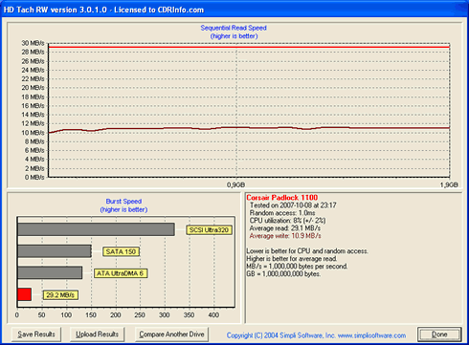Open Compare Another Drive
The image size is (469, 345).
[x=171, y=334]
